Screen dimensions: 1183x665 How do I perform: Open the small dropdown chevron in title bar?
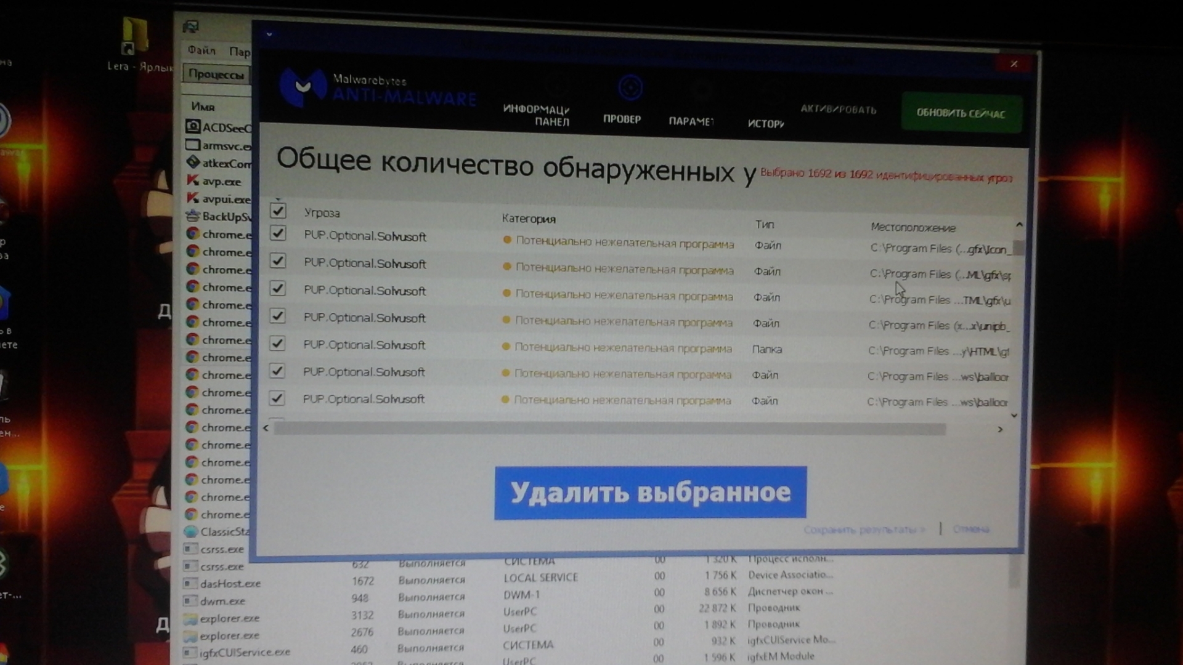[269, 34]
